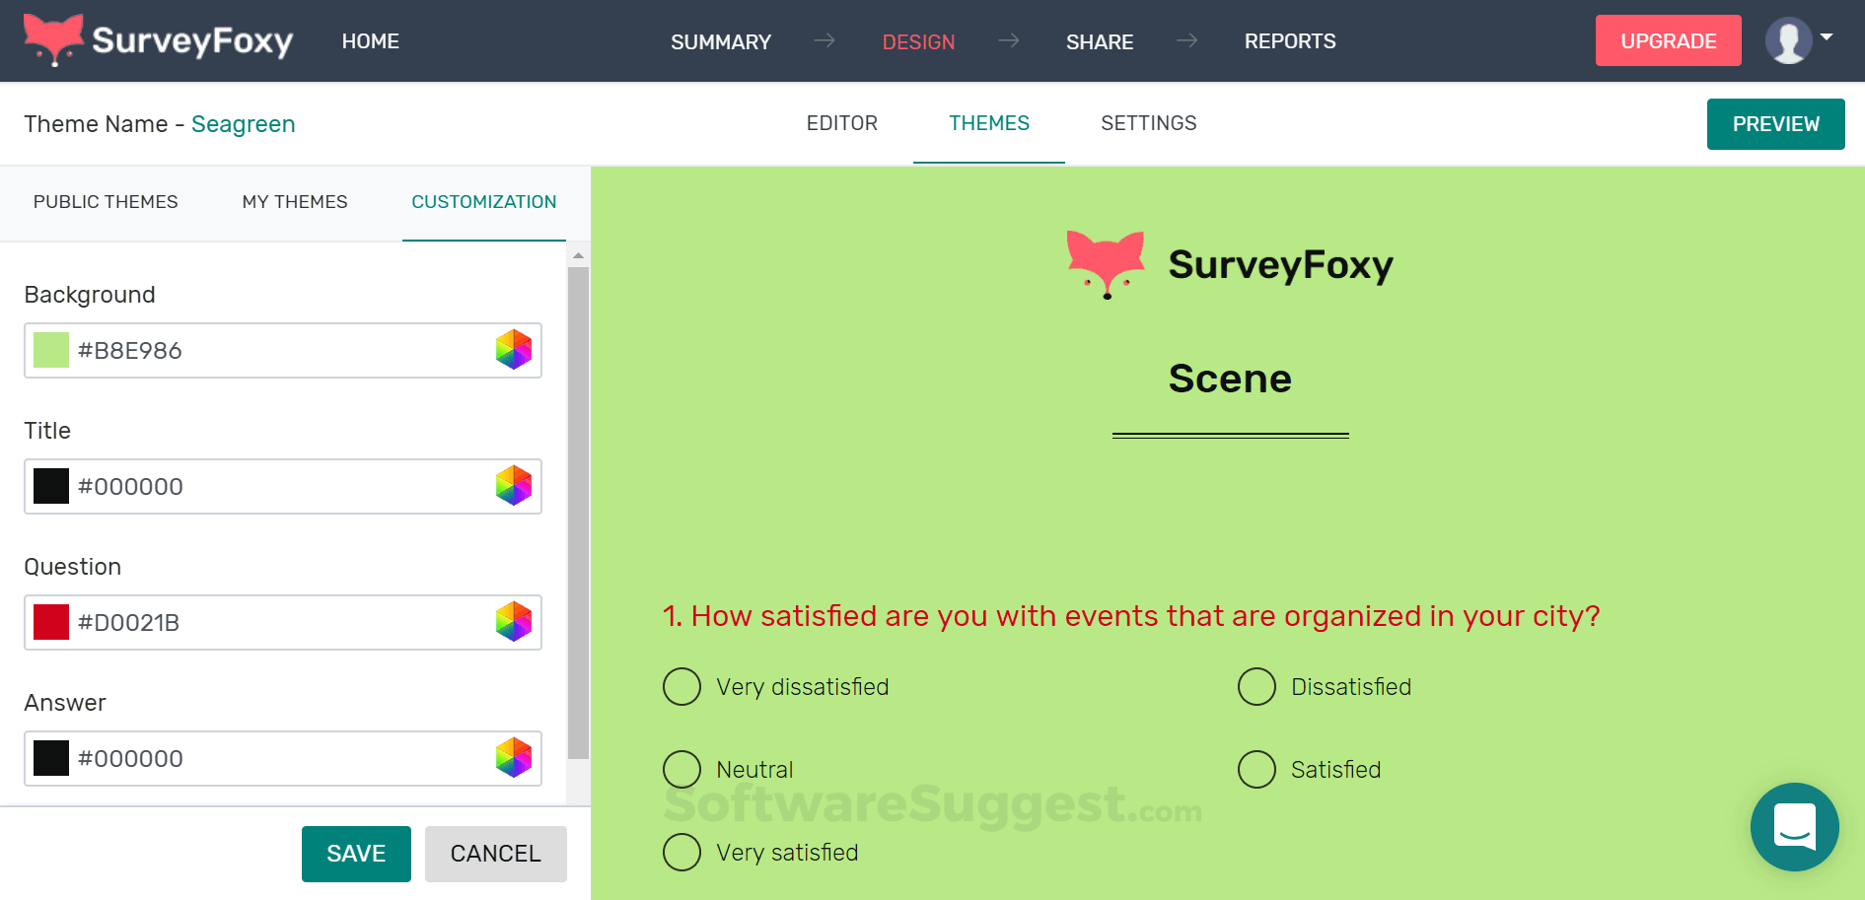Open Answer color picker hexagon icon
The height and width of the screenshot is (900, 1865).
click(514, 758)
